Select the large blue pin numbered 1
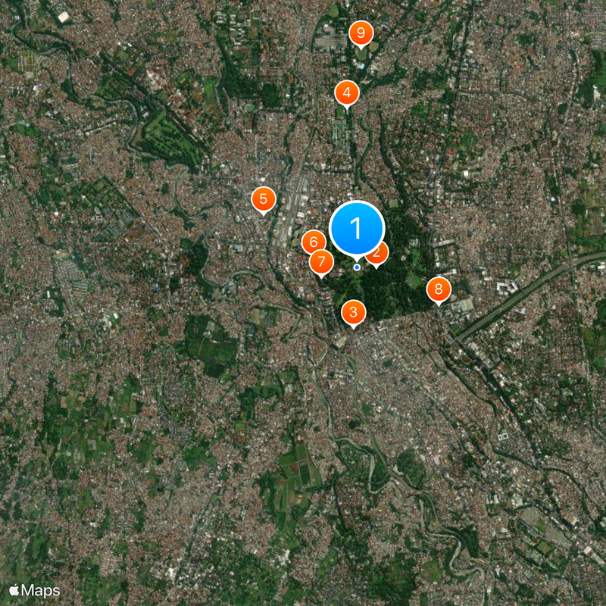The width and height of the screenshot is (606, 606). pos(357,228)
